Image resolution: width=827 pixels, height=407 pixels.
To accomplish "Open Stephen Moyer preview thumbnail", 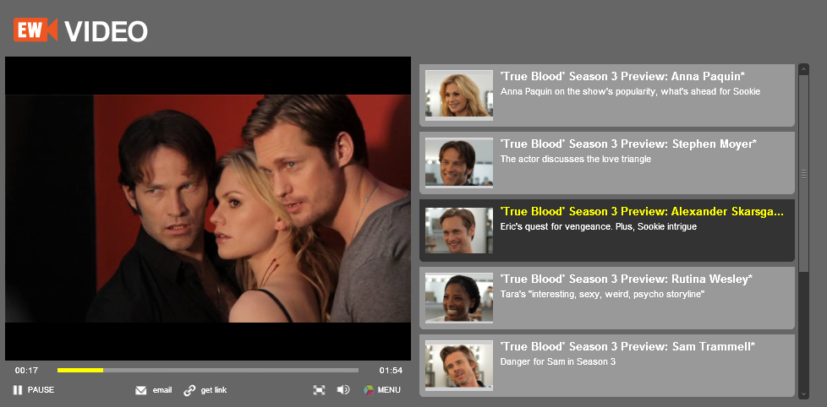I will tap(459, 163).
